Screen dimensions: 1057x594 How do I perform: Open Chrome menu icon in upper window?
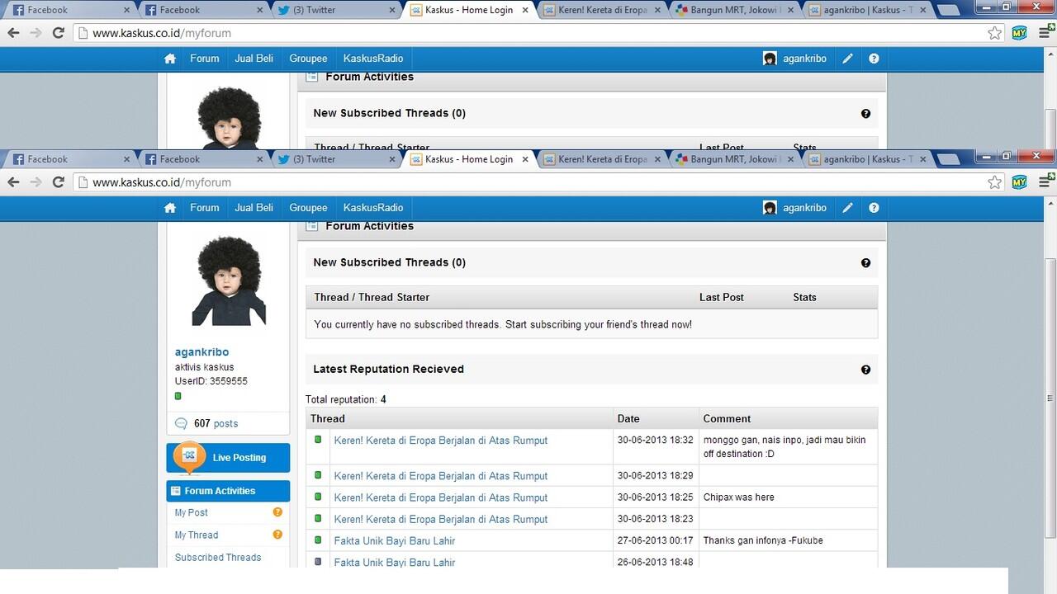point(1045,33)
